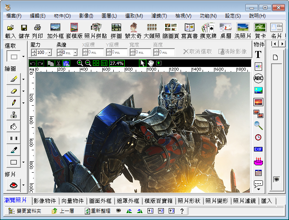Image resolution: width=289 pixels, height=220 pixels.
Task: Click the 列印 printer icon
Action: [38, 28]
